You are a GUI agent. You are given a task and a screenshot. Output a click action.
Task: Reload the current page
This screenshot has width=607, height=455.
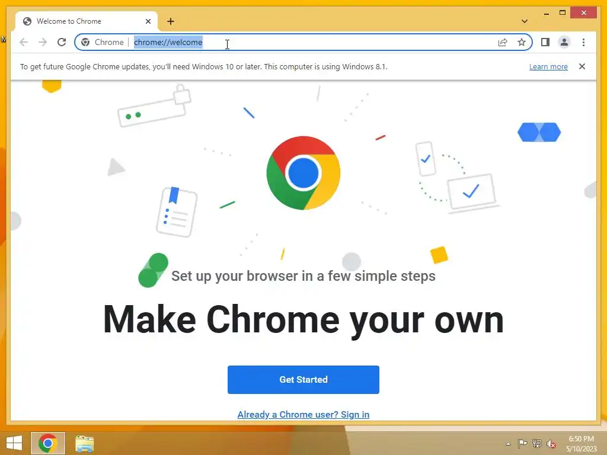coord(62,42)
